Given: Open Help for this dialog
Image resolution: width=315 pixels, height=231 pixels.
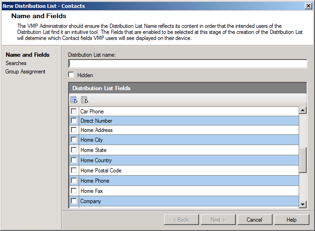Looking at the screenshot, I should click(x=292, y=220).
